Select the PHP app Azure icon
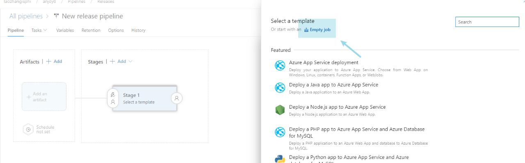Viewport: 525px width, 163px height. (280, 132)
